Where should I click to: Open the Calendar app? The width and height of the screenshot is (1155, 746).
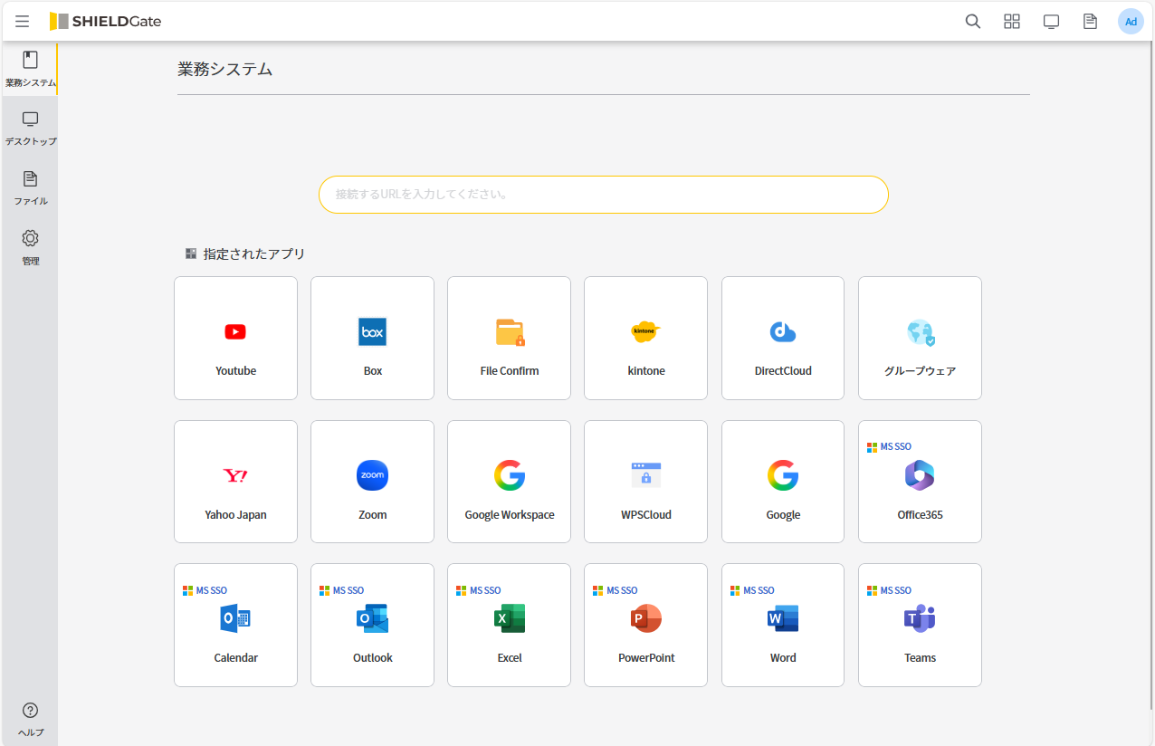235,625
